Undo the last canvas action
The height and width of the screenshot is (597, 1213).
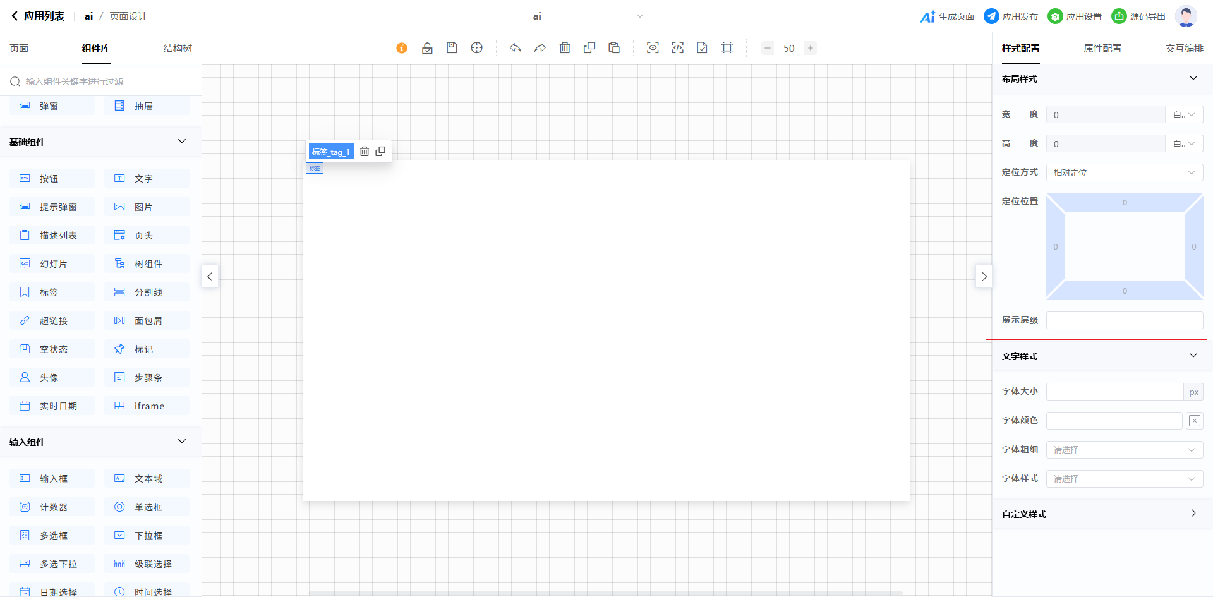pos(516,48)
